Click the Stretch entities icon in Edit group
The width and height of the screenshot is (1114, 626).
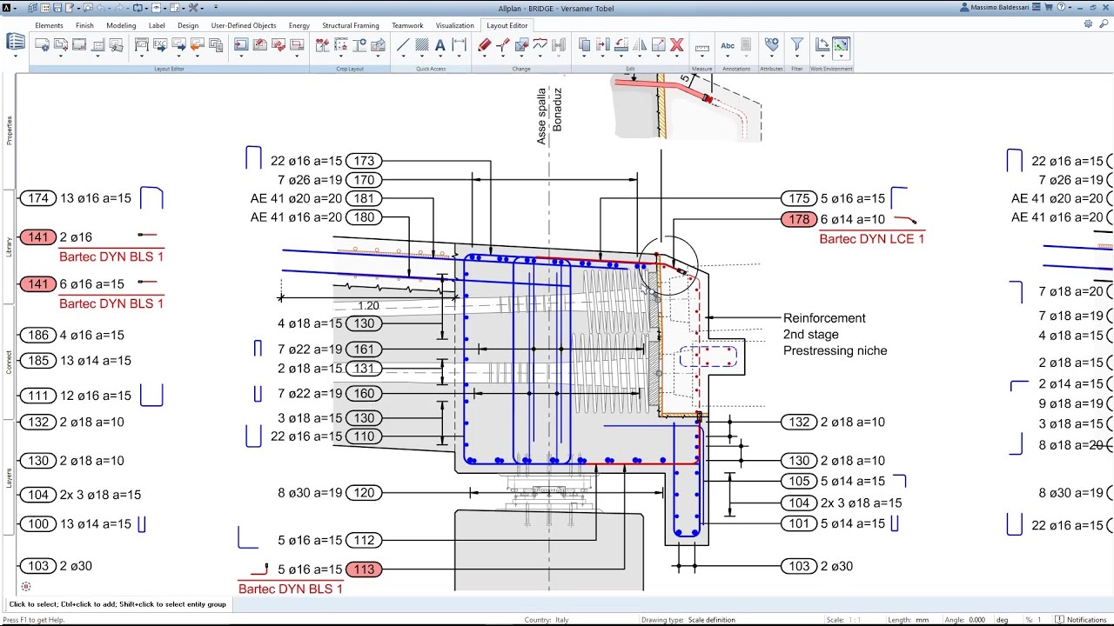coord(659,44)
